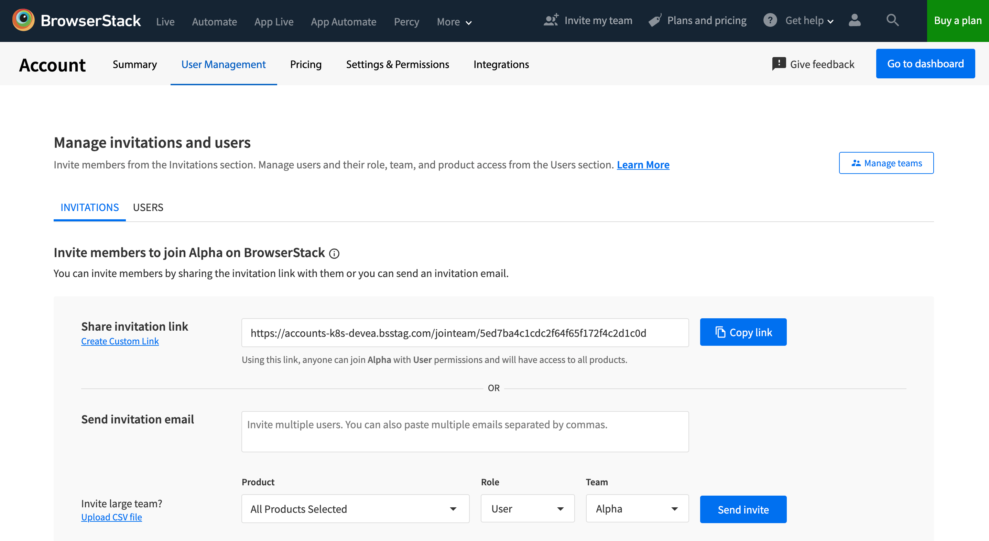989x541 pixels.
Task: Focus the invitation email input box
Action: click(x=465, y=431)
